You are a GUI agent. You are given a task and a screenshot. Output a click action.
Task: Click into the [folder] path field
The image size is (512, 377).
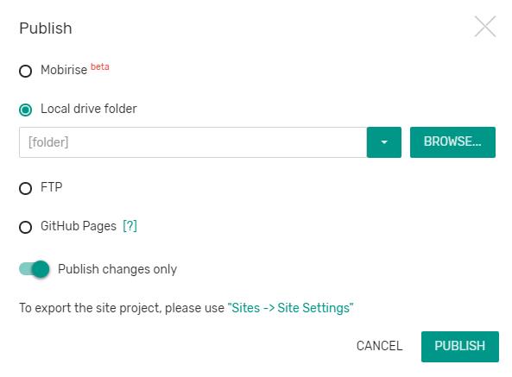(193, 142)
